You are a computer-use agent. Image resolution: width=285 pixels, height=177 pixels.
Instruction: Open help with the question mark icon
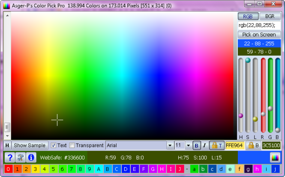pyautogui.click(x=10, y=157)
